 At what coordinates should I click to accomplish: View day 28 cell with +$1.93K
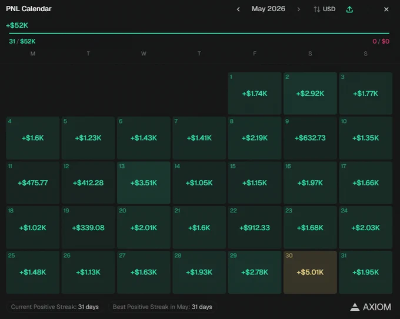199,273
